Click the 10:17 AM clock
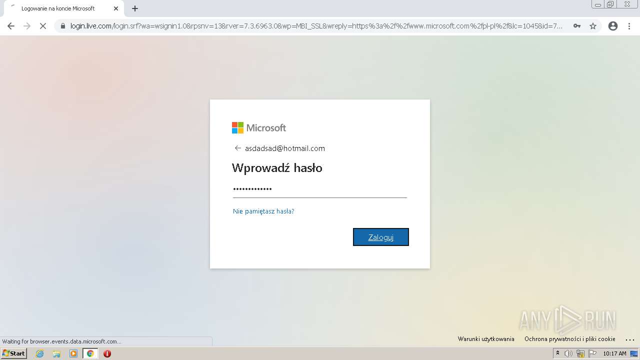This screenshot has height=360, width=640. coord(614,353)
